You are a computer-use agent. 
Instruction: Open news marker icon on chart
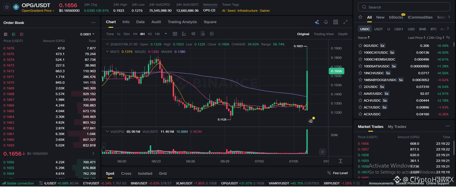310,121
